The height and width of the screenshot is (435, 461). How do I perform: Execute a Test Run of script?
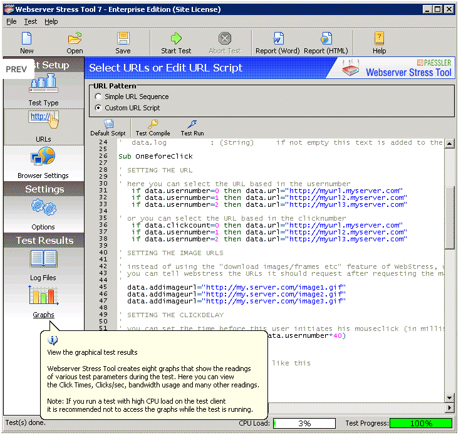(192, 128)
